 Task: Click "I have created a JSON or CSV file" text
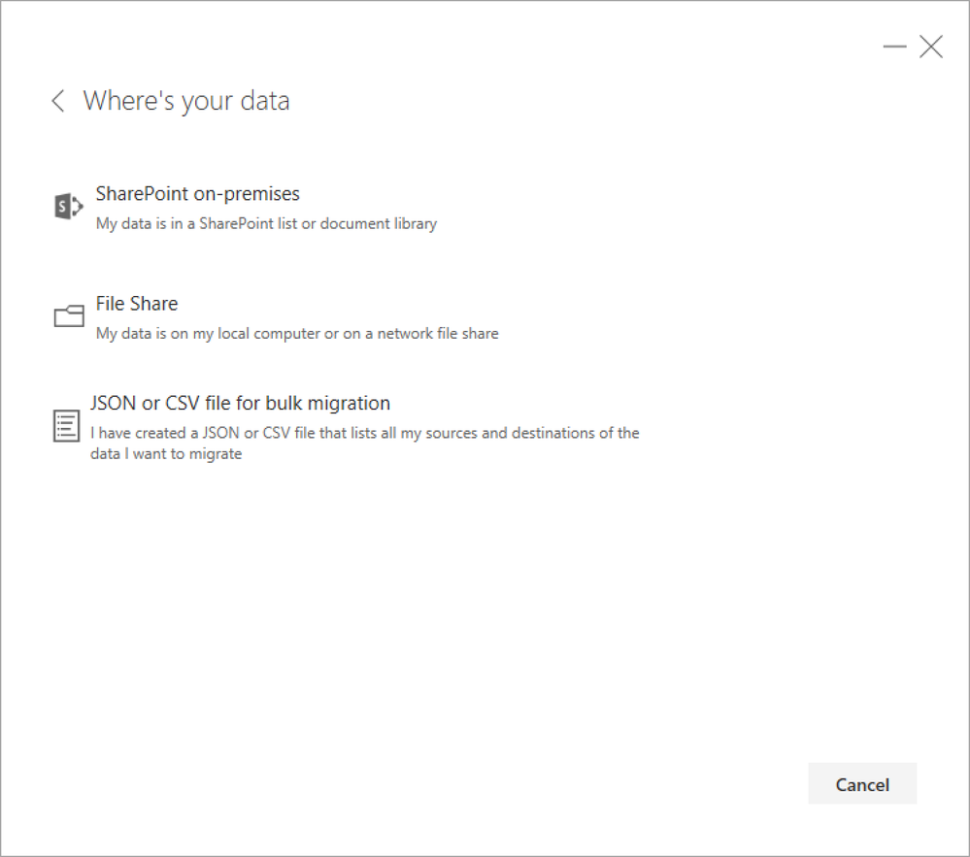223,433
